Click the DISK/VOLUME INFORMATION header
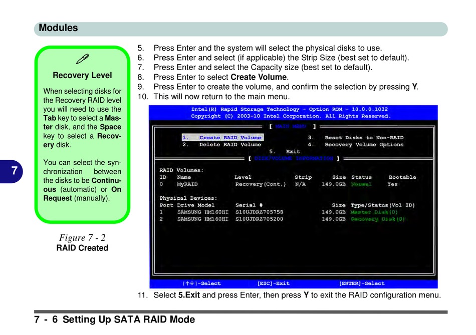476x335 pixels. click(293, 158)
